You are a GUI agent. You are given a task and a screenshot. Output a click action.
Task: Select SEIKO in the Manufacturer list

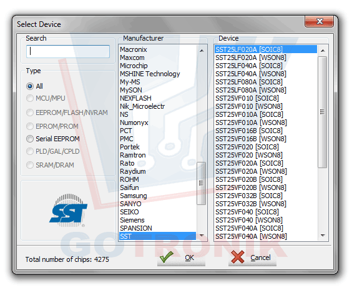157,212
